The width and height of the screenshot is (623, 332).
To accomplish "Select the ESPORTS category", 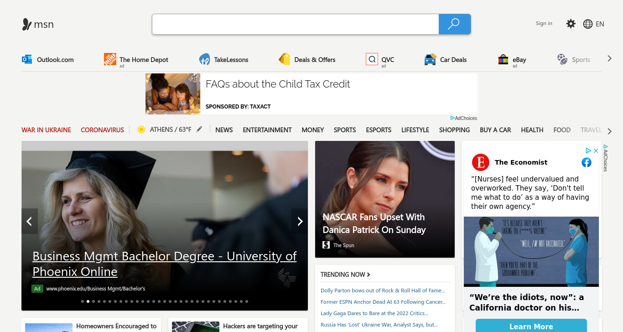I will coord(379,130).
